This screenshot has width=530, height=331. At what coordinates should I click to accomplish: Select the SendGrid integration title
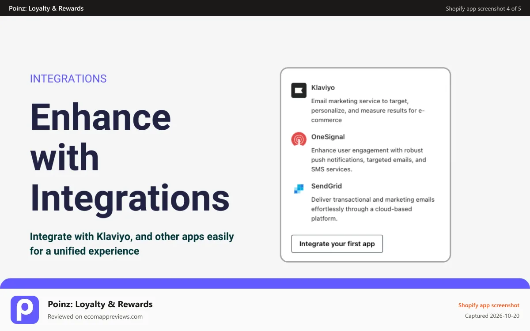pyautogui.click(x=326, y=186)
